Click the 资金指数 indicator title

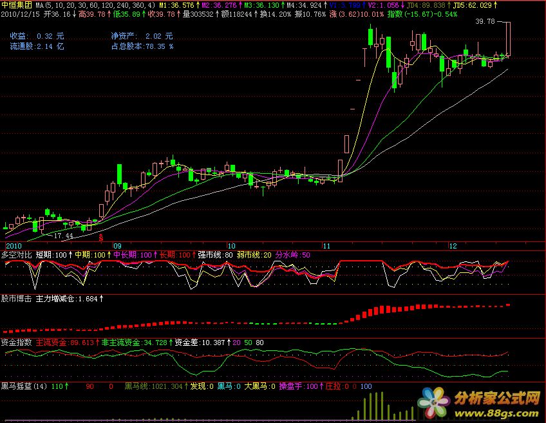(x=16, y=343)
